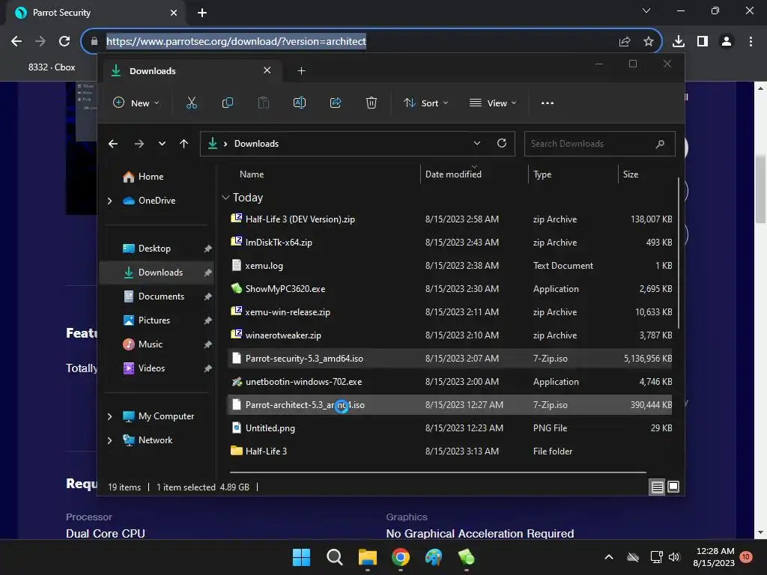The width and height of the screenshot is (767, 575).
Task: View site information lock icon
Action: tap(94, 42)
